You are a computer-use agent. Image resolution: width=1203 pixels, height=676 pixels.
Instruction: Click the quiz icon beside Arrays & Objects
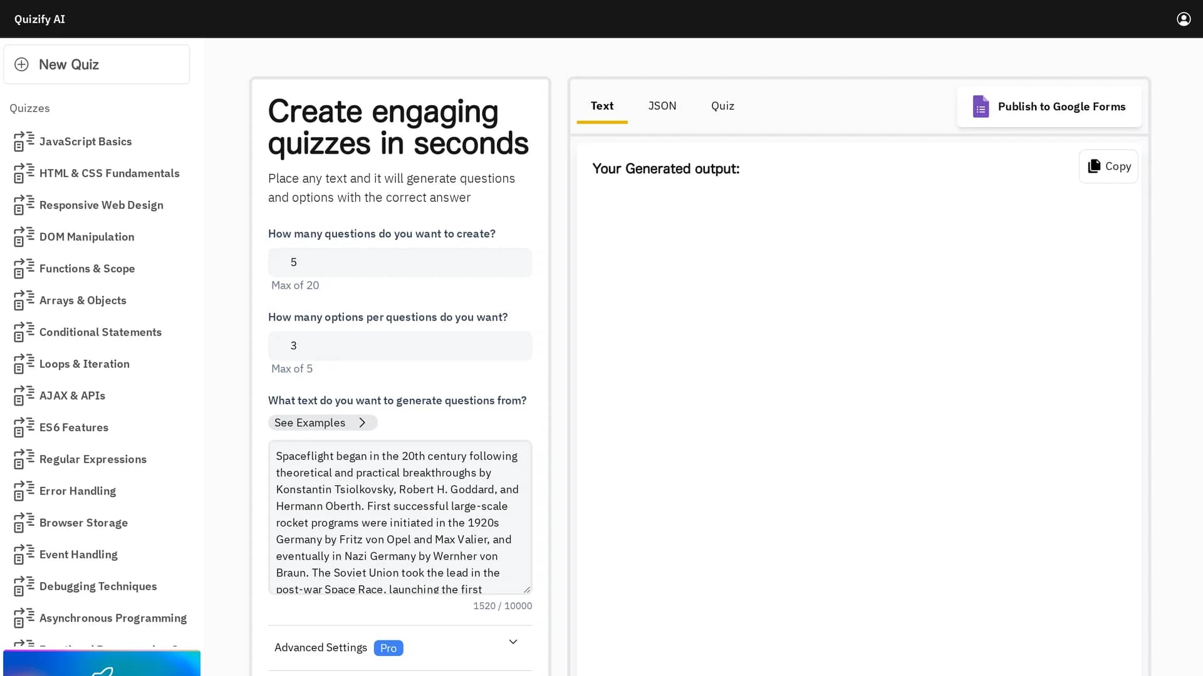click(24, 300)
